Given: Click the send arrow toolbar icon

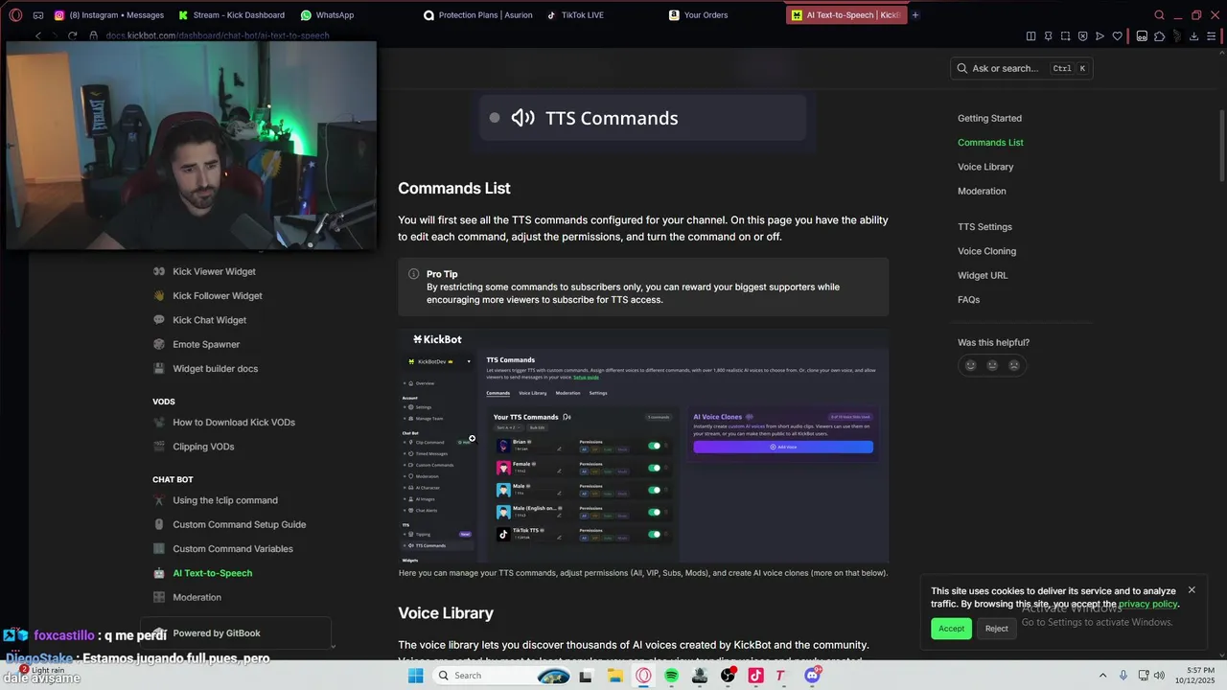Looking at the screenshot, I should coord(1100,36).
